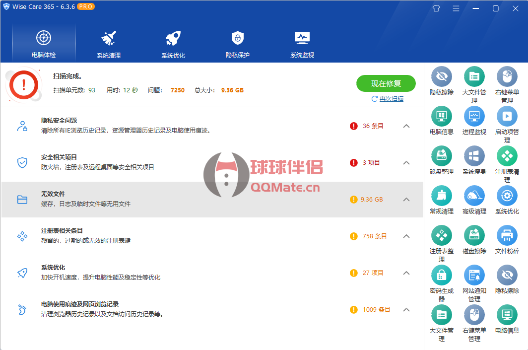Screen dimensions: 528x350
Task: Collapse the 电脑使用痕迹及网页浏览记录 chevron
Action: click(x=406, y=310)
